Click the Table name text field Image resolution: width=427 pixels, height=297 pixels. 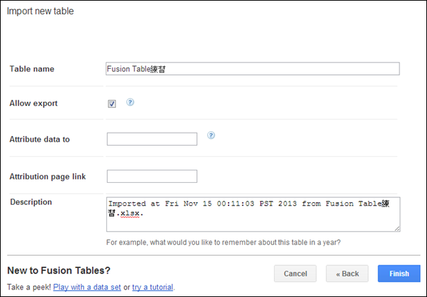[253, 69]
